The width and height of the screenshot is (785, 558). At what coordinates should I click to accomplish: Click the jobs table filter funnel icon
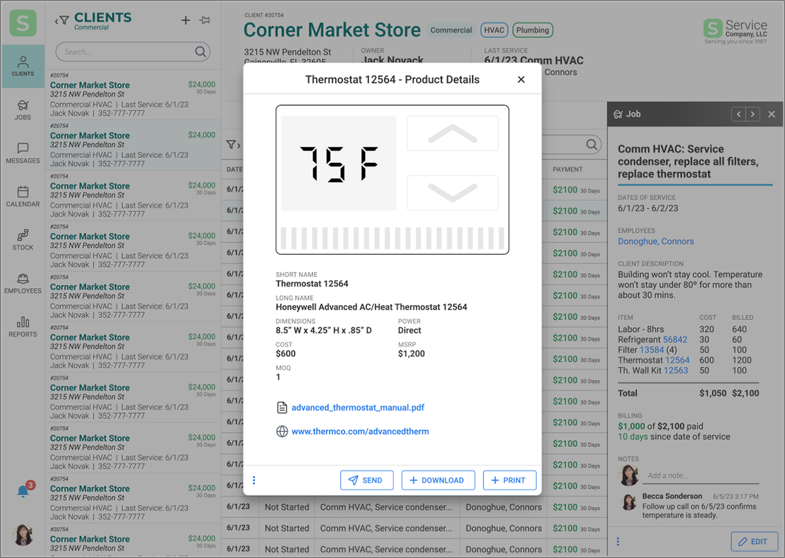click(x=231, y=144)
